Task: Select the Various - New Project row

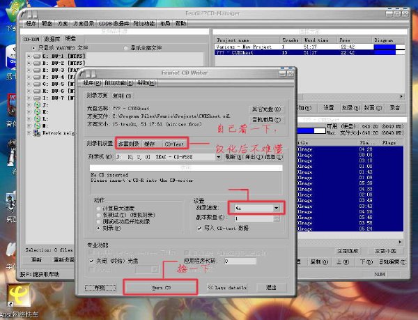Action: [310, 47]
